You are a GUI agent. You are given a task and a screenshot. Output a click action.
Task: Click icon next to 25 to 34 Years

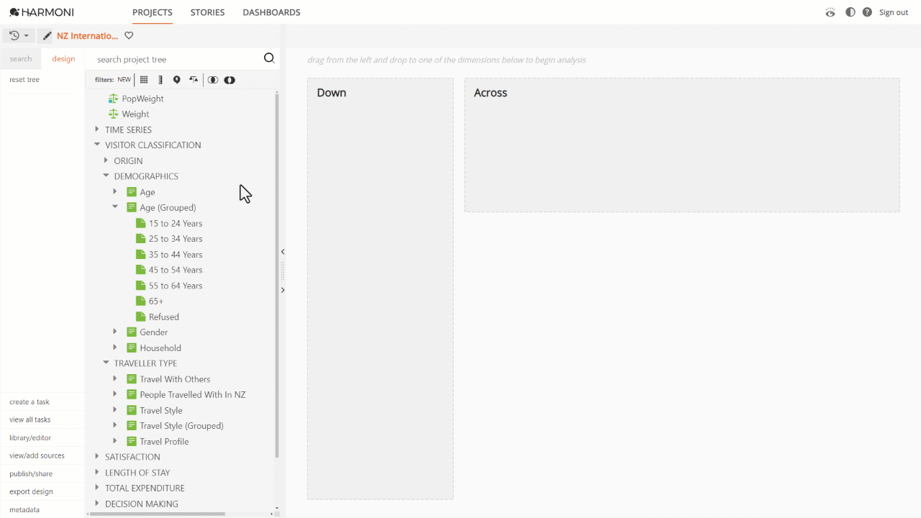click(x=140, y=239)
